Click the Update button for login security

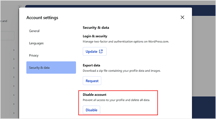click(x=95, y=52)
